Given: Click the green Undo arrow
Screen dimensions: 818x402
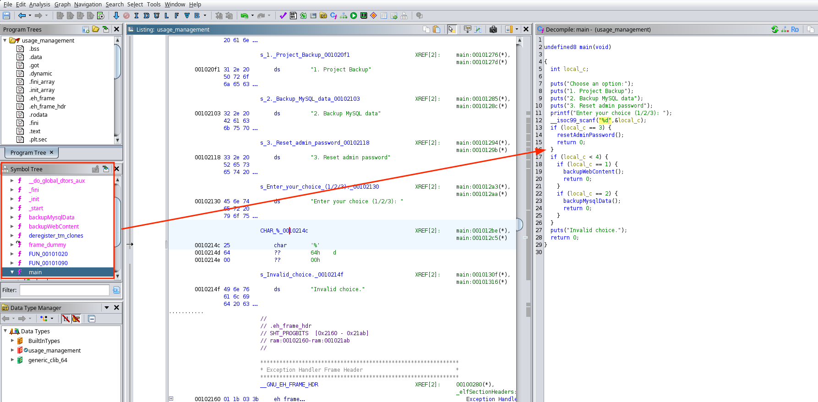Looking at the screenshot, I should (x=245, y=16).
